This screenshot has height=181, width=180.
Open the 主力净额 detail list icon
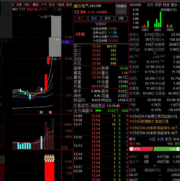pyautogui.click(x=91, y=111)
